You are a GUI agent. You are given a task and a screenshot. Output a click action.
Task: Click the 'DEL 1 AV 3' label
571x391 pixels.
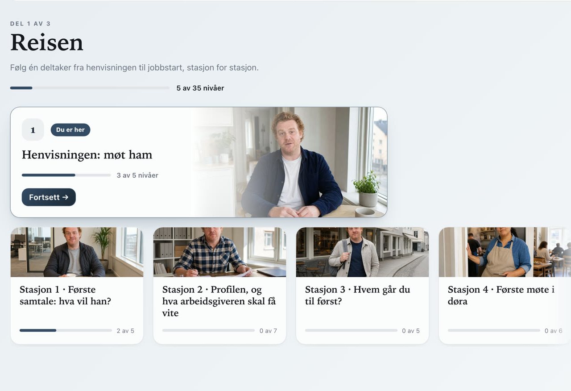click(30, 24)
